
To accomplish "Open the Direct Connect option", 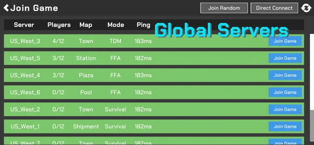I will (x=274, y=8).
